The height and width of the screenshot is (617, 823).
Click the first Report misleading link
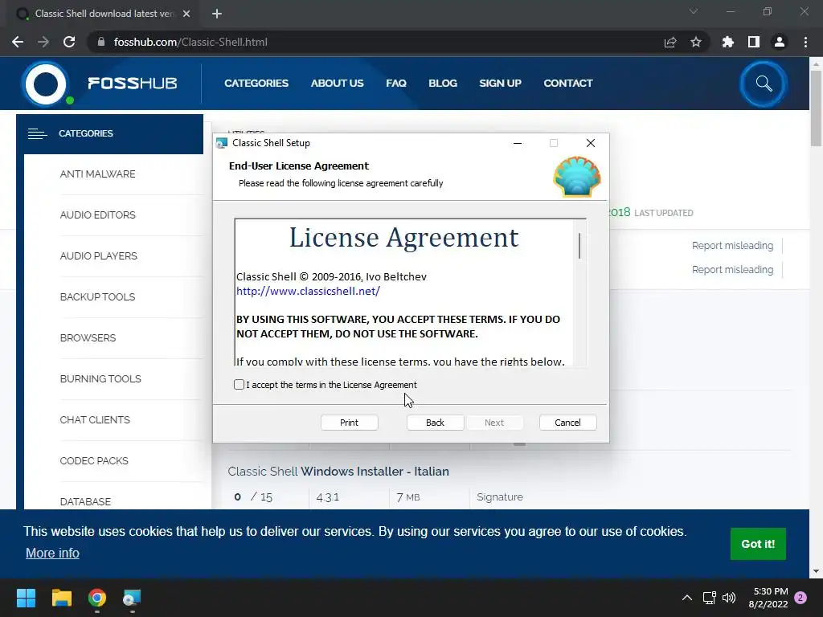tap(732, 246)
